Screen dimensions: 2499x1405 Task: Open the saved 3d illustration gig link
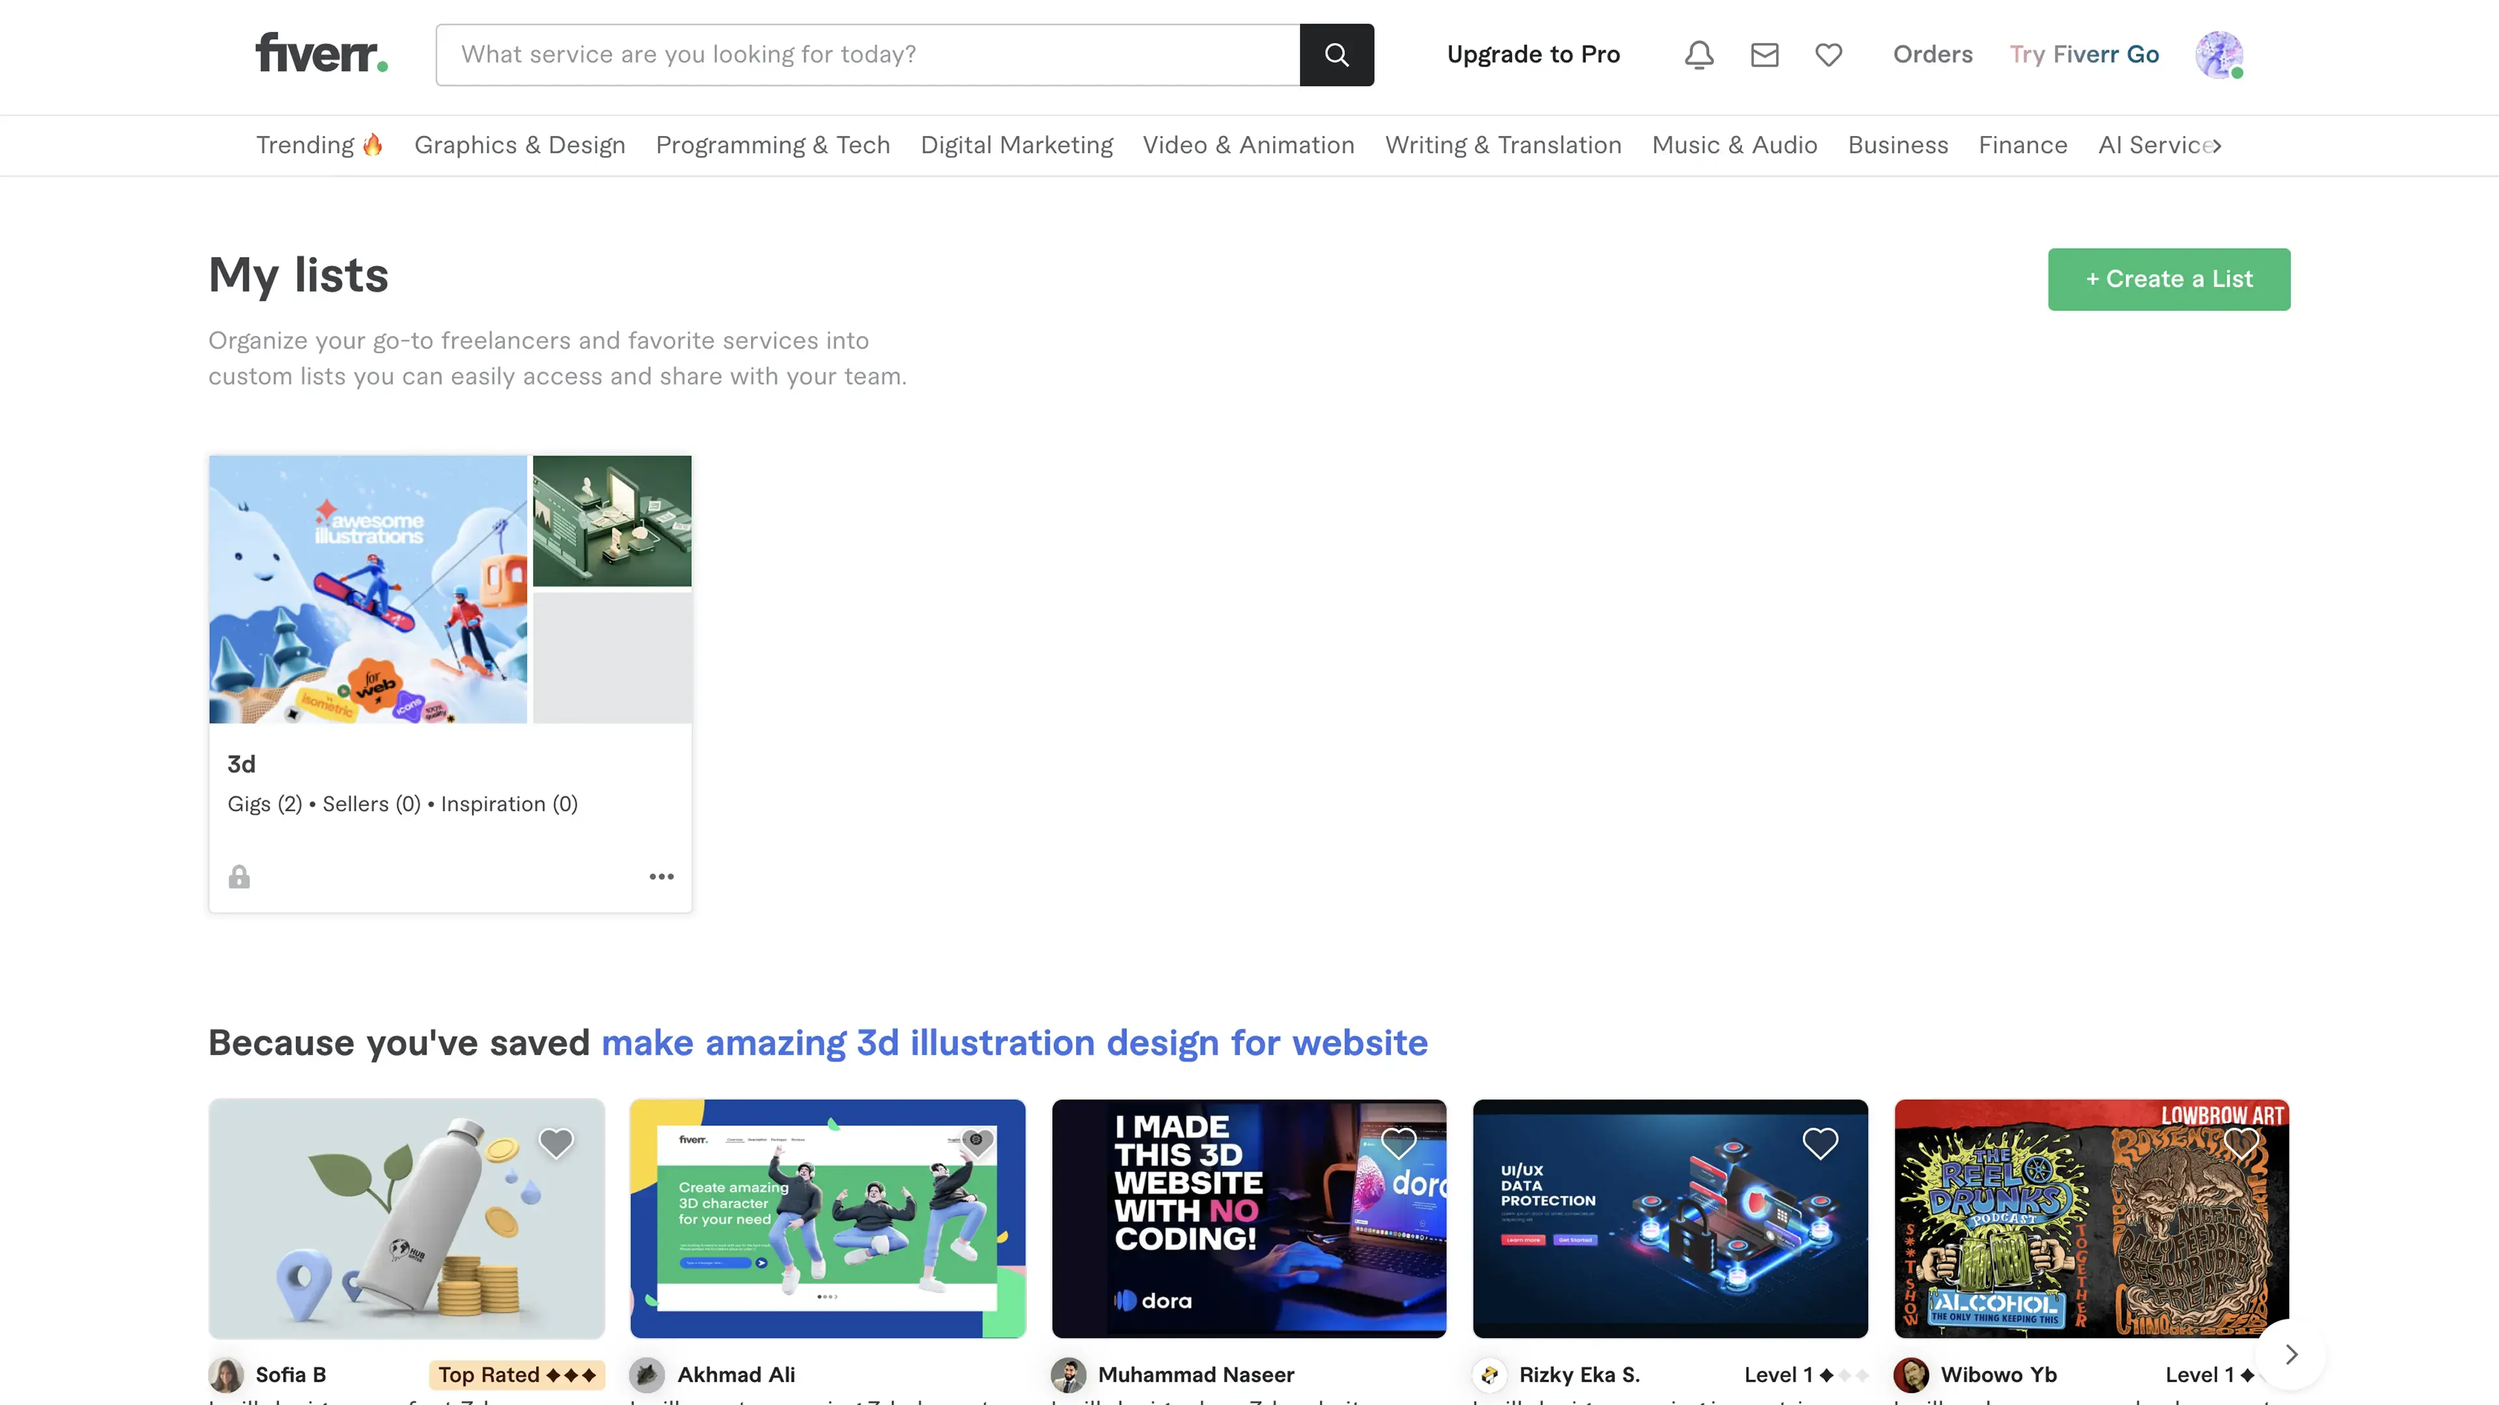click(1014, 1042)
